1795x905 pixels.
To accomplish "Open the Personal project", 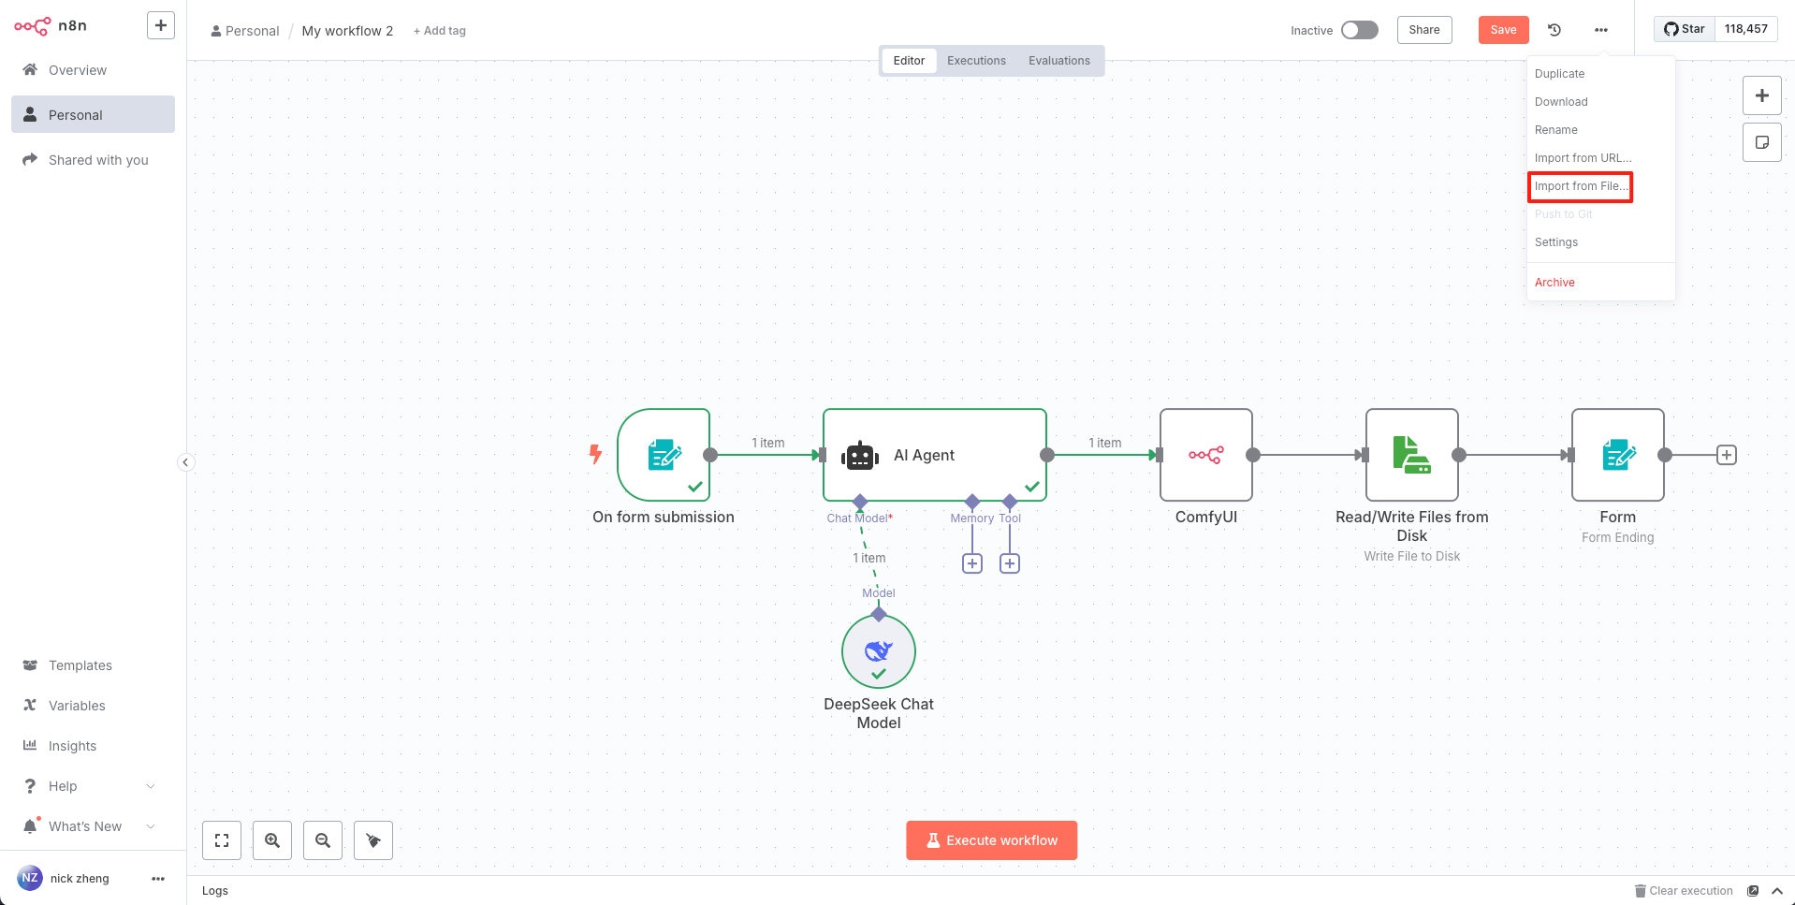I will pos(93,115).
